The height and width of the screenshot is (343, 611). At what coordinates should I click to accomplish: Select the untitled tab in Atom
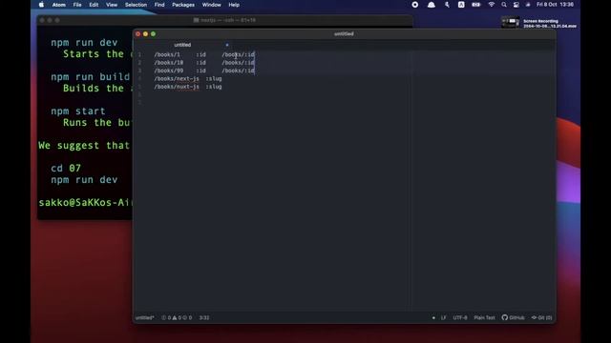coord(182,45)
